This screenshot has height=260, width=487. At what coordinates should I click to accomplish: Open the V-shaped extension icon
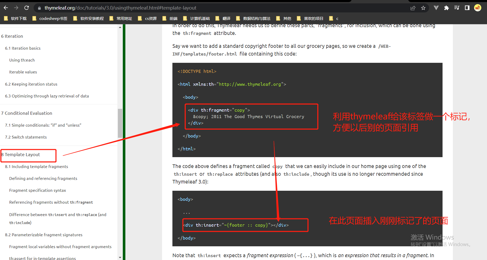point(436,8)
